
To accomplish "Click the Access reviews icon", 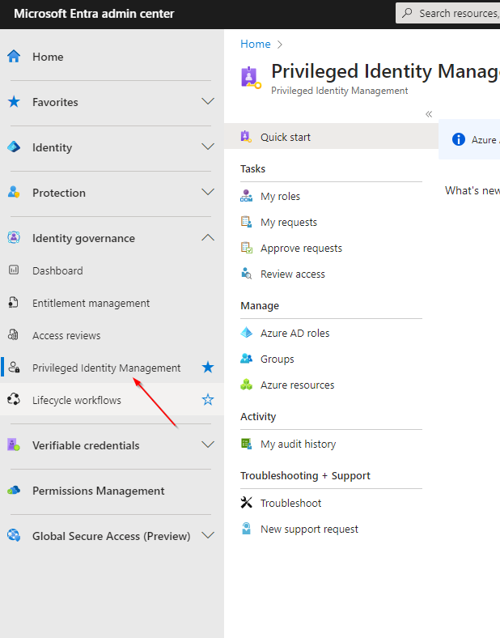I will 14,335.
